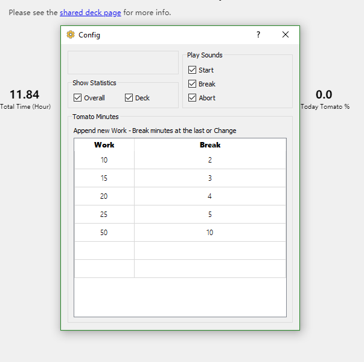Toggle the Start sound checkbox
Viewport: 364px width, 362px height.
tap(193, 70)
